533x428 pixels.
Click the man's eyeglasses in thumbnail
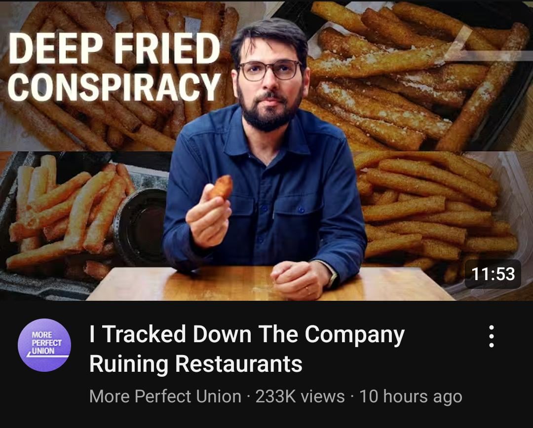[270, 71]
